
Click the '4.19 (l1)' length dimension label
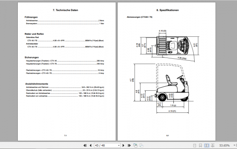tap(172, 111)
